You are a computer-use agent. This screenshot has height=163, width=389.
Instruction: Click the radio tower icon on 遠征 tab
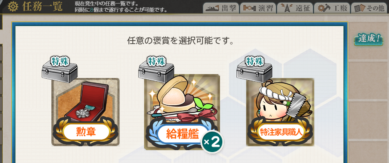click(285, 8)
